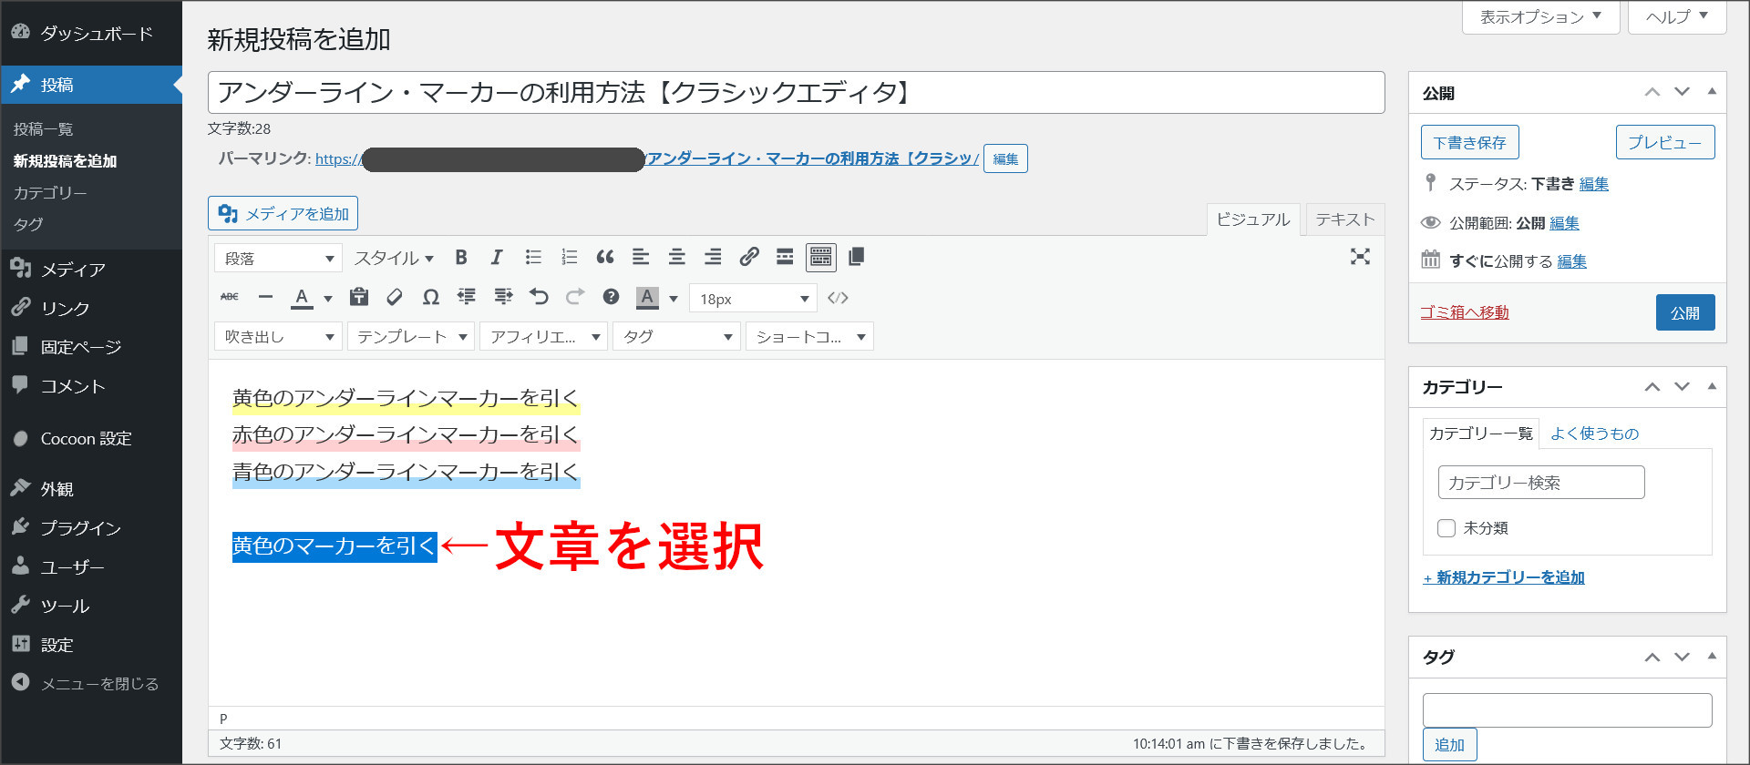
Task: Open 表示オプション screen options
Action: (x=1540, y=16)
